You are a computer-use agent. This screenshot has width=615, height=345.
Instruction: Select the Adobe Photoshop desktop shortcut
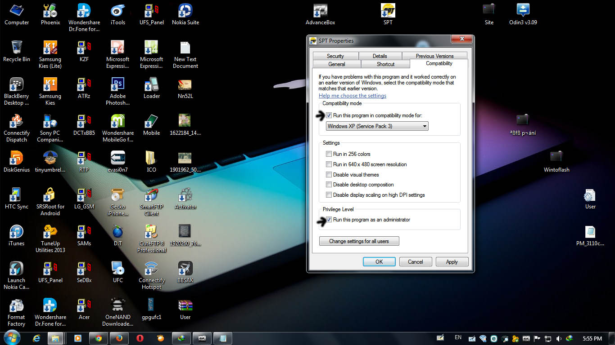(x=118, y=91)
